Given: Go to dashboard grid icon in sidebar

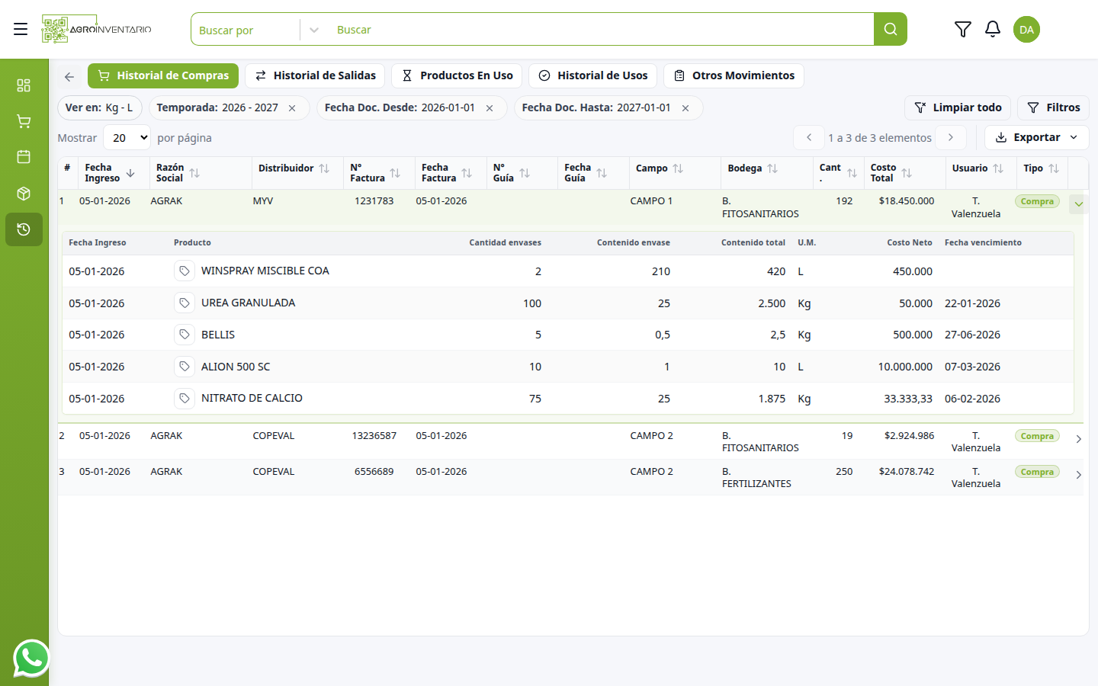Looking at the screenshot, I should [x=24, y=85].
